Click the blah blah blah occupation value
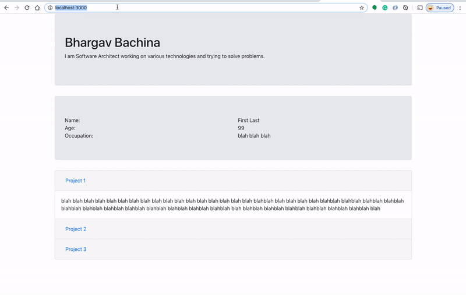The width and height of the screenshot is (466, 295). [254, 136]
